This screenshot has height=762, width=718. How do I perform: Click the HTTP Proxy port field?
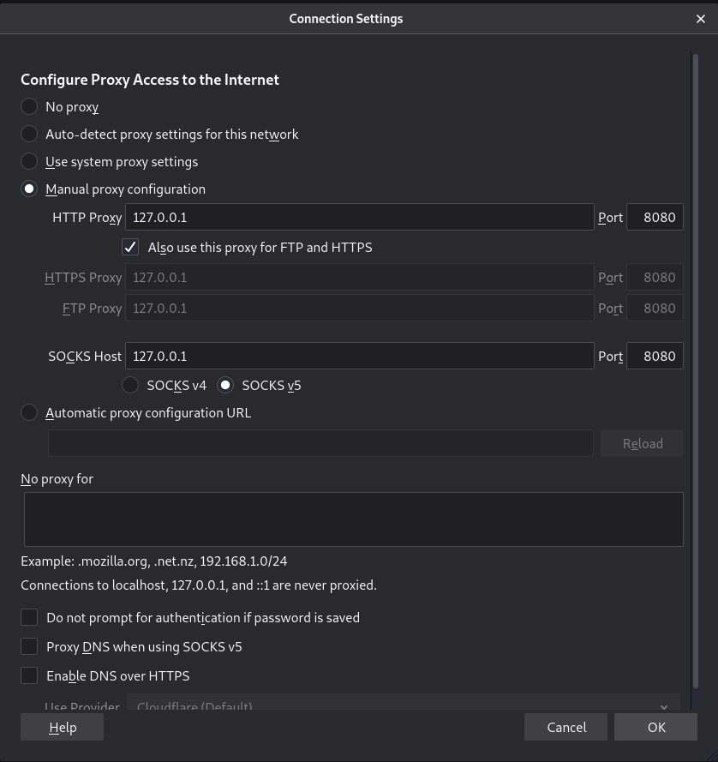[655, 218]
